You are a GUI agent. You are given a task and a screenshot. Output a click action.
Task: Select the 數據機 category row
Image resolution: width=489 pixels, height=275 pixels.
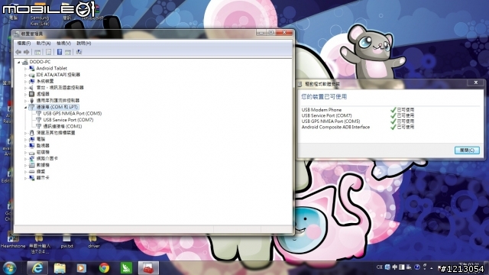43,165
